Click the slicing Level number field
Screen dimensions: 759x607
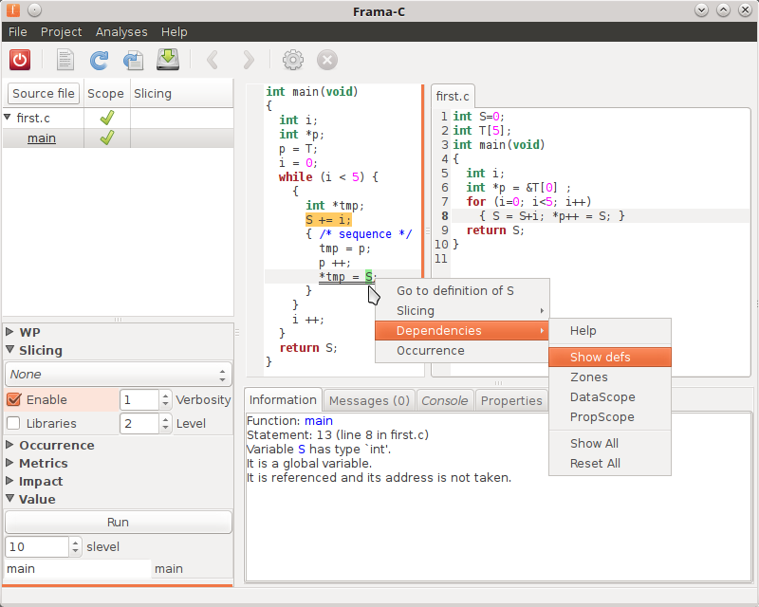139,424
